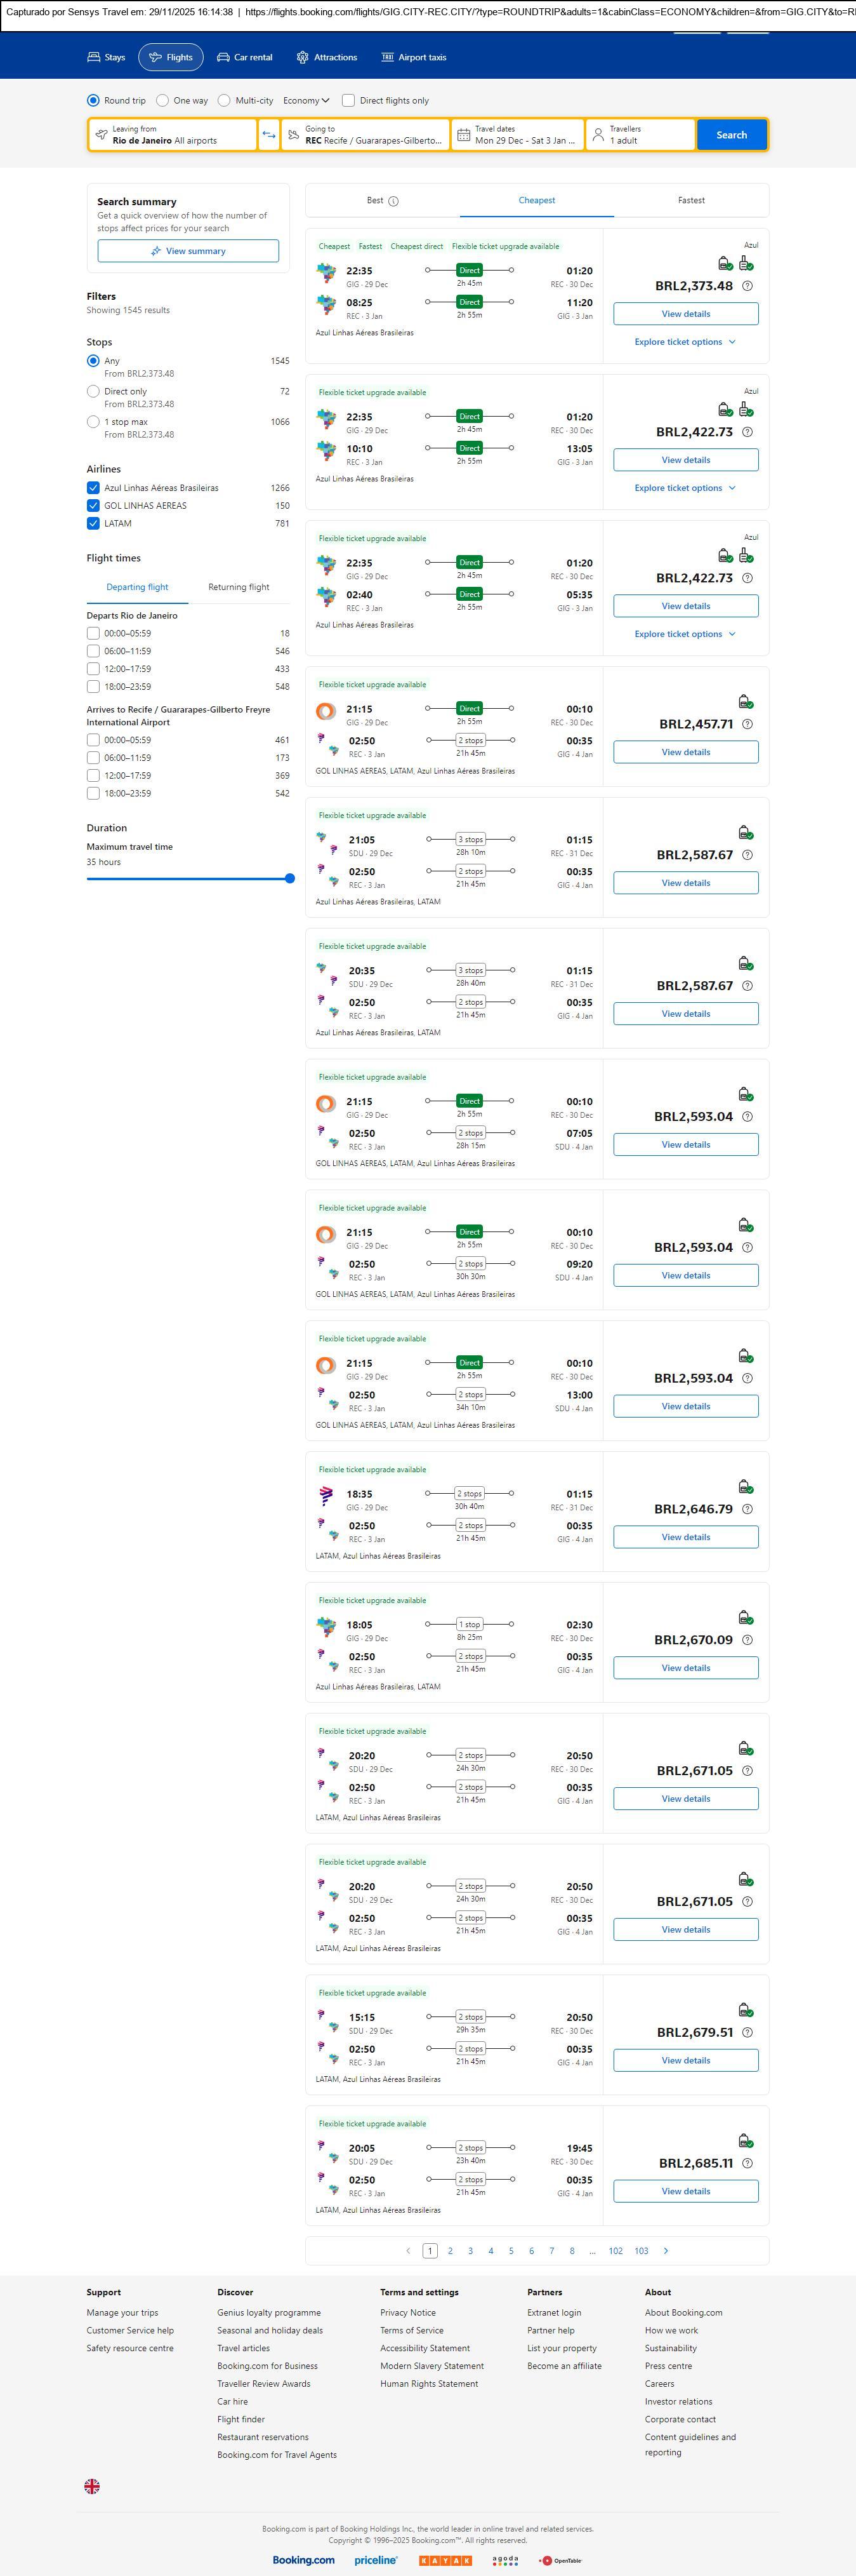Click the next page arrow in pagination
This screenshot has height=2576, width=856.
pyautogui.click(x=666, y=2250)
